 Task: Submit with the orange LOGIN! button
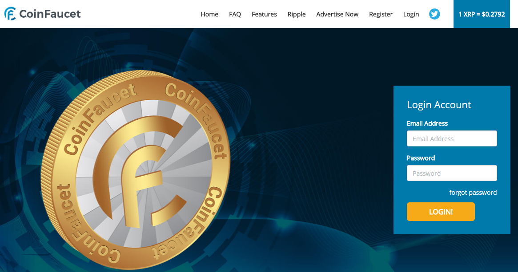pyautogui.click(x=441, y=212)
